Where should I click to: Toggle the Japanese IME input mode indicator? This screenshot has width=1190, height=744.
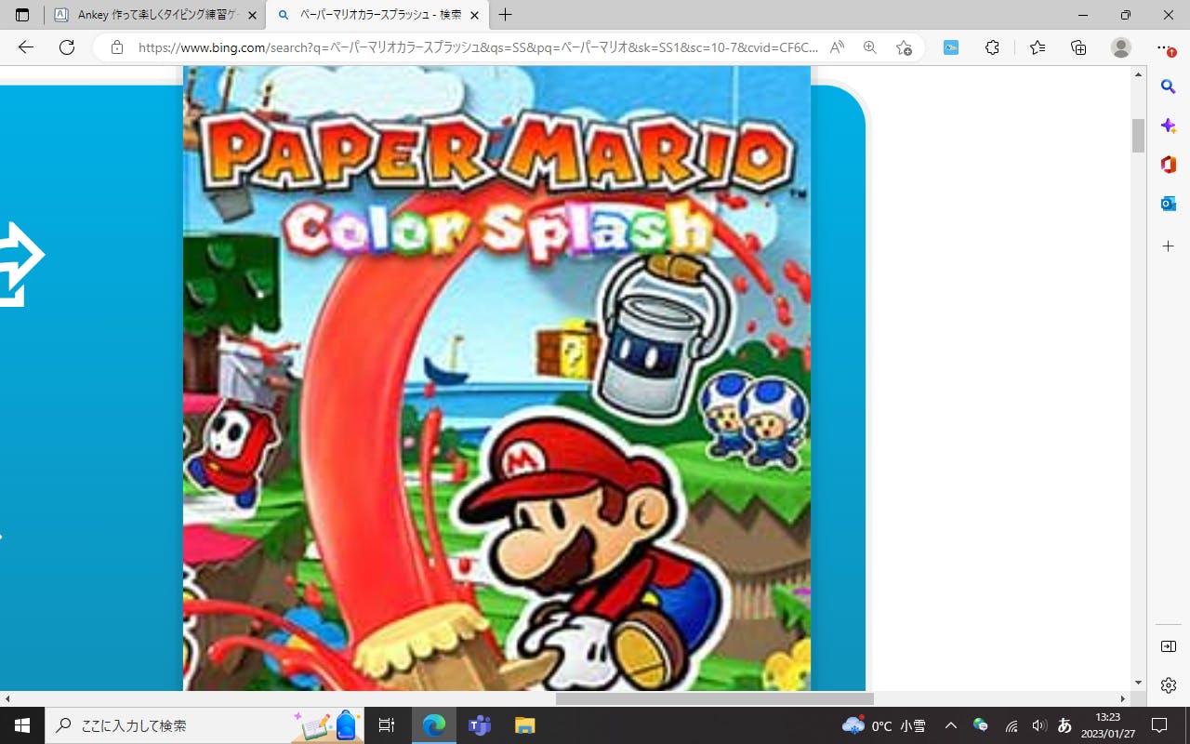click(x=1065, y=725)
